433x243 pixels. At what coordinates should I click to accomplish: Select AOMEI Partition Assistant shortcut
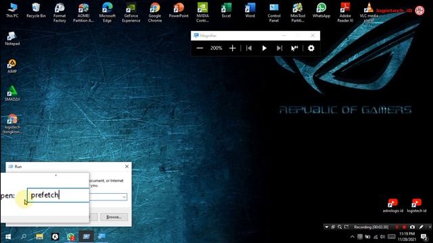(x=83, y=12)
